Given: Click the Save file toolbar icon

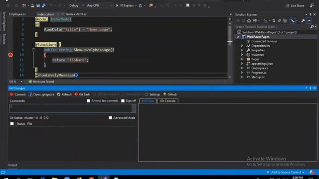Looking at the screenshot, I should 38,5.
